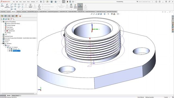Screen dimensions: 174x98
Task: Toggle checkbox of the first THM_drill operation
Action: [10, 49]
